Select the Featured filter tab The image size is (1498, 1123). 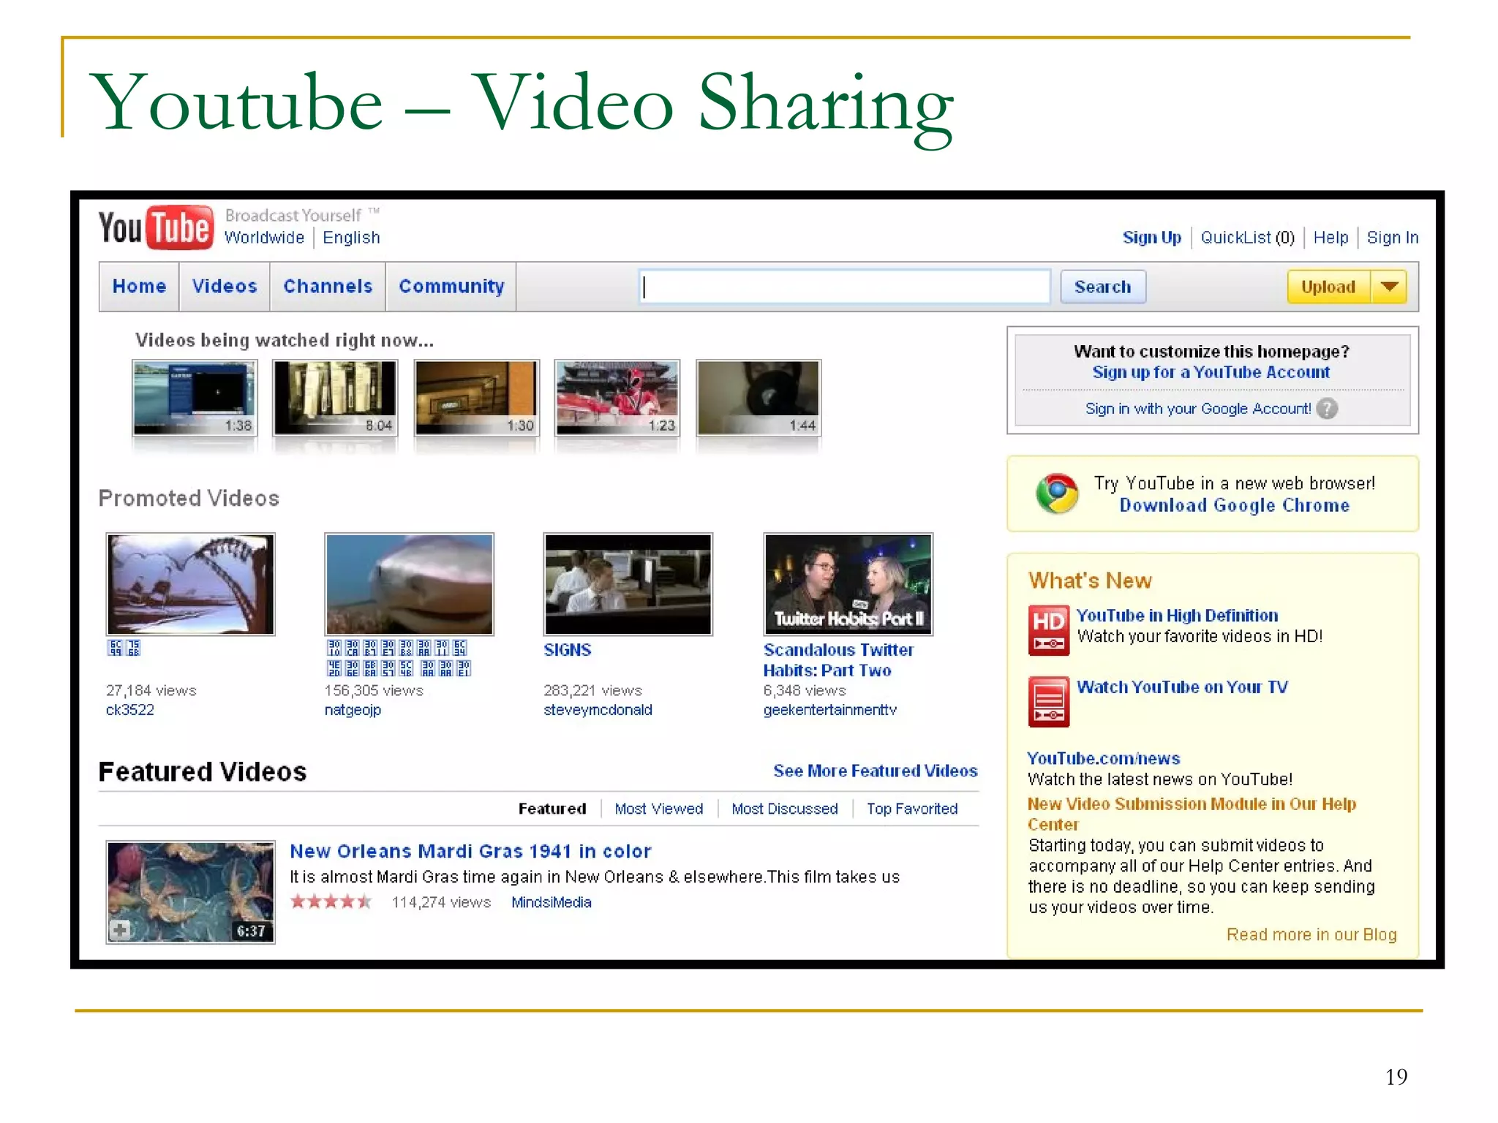pos(552,809)
